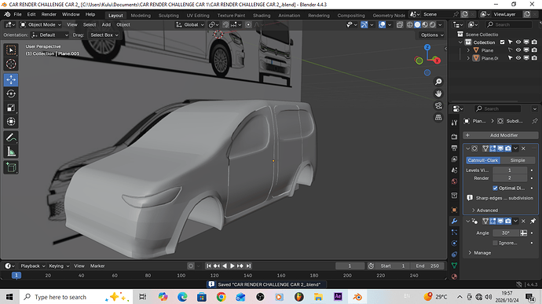Toggle proportional editing

pos(248,25)
